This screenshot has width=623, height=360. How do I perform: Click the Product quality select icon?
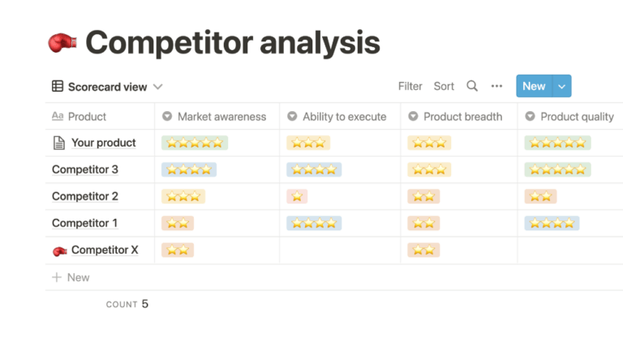pos(531,117)
